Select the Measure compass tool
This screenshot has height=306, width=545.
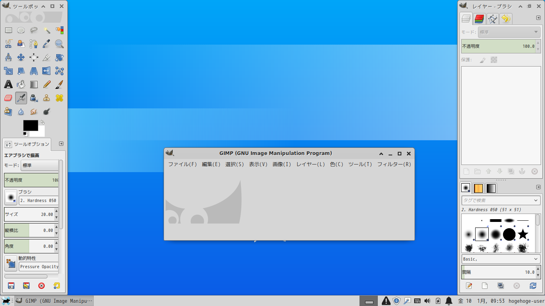click(8, 57)
